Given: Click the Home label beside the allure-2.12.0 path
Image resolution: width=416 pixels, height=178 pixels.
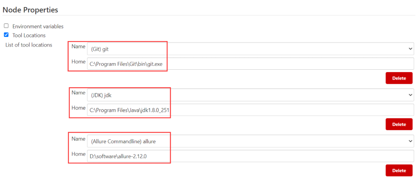Looking at the screenshot, I should coord(78,154).
